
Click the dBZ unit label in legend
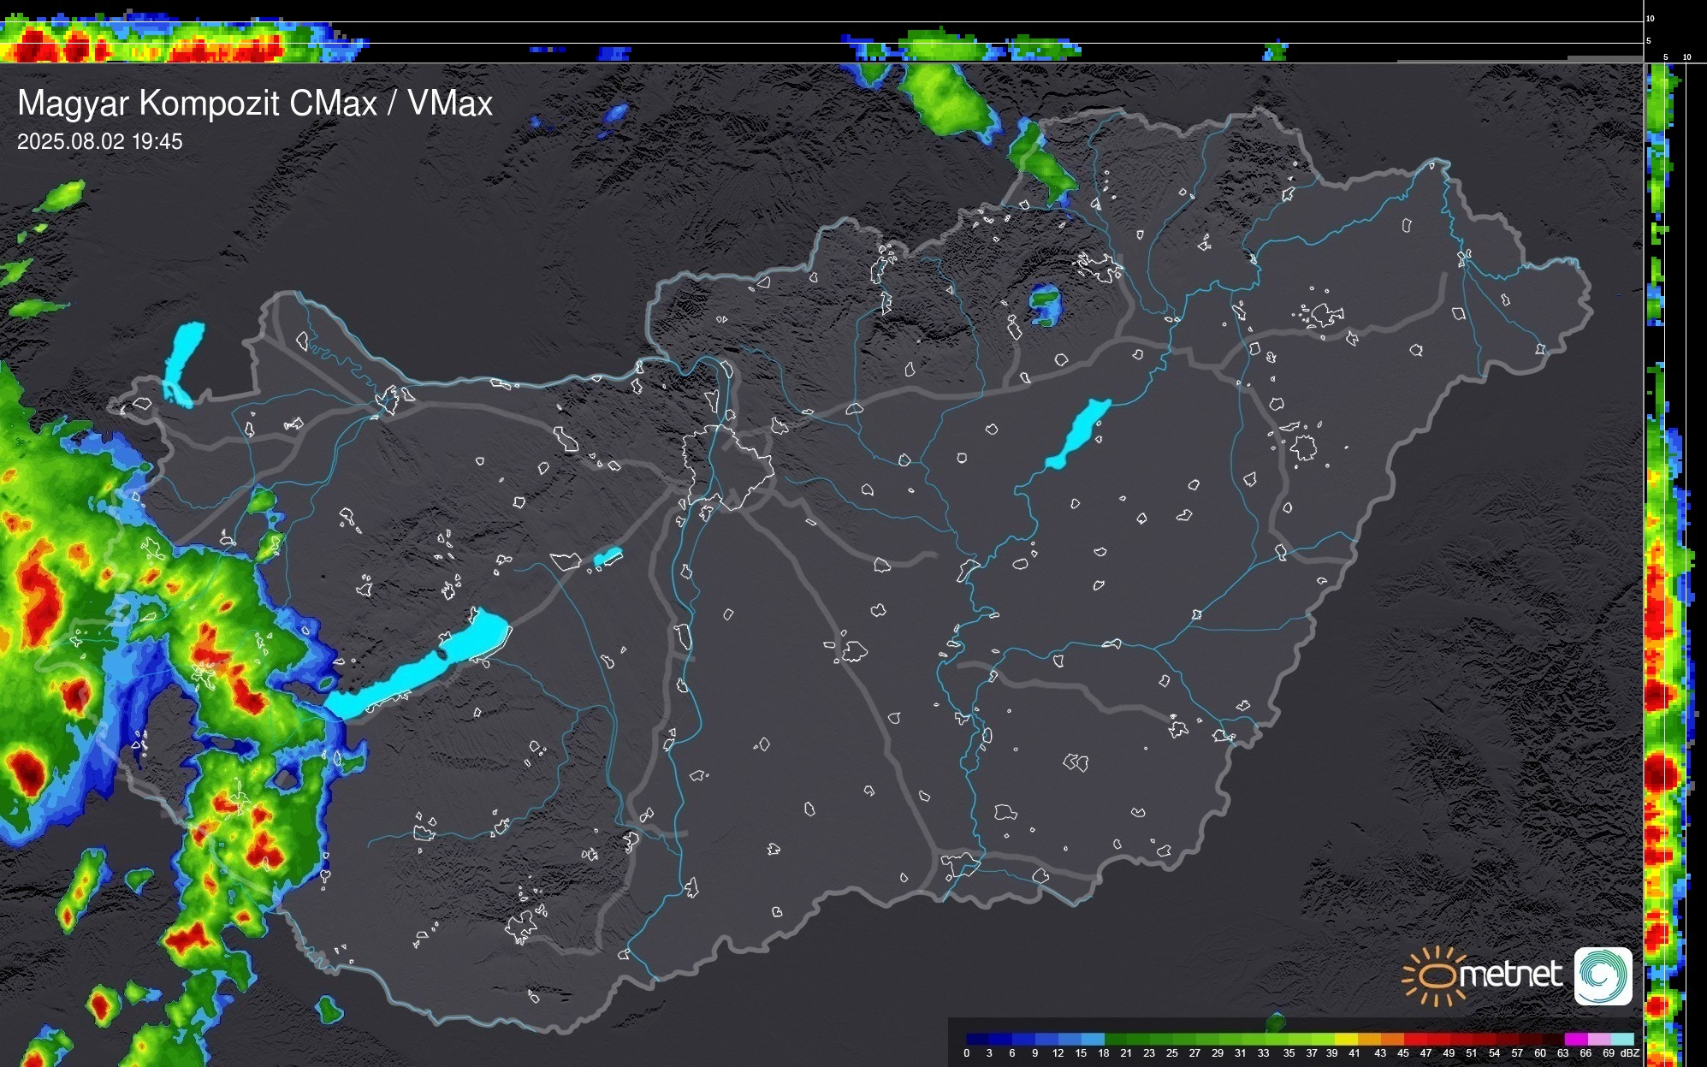click(1630, 1053)
